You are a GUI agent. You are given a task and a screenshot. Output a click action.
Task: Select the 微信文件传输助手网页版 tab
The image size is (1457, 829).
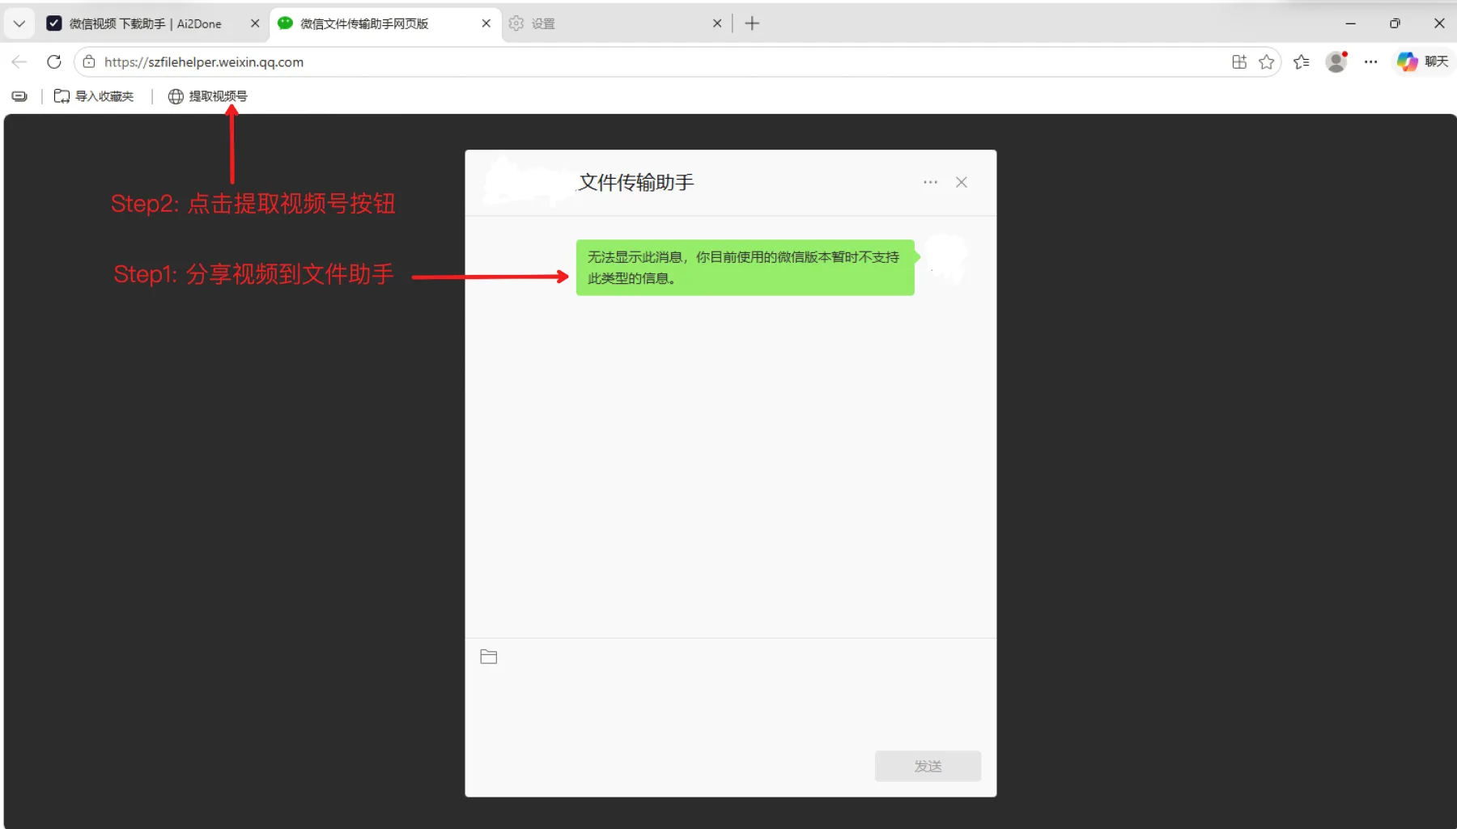point(364,23)
